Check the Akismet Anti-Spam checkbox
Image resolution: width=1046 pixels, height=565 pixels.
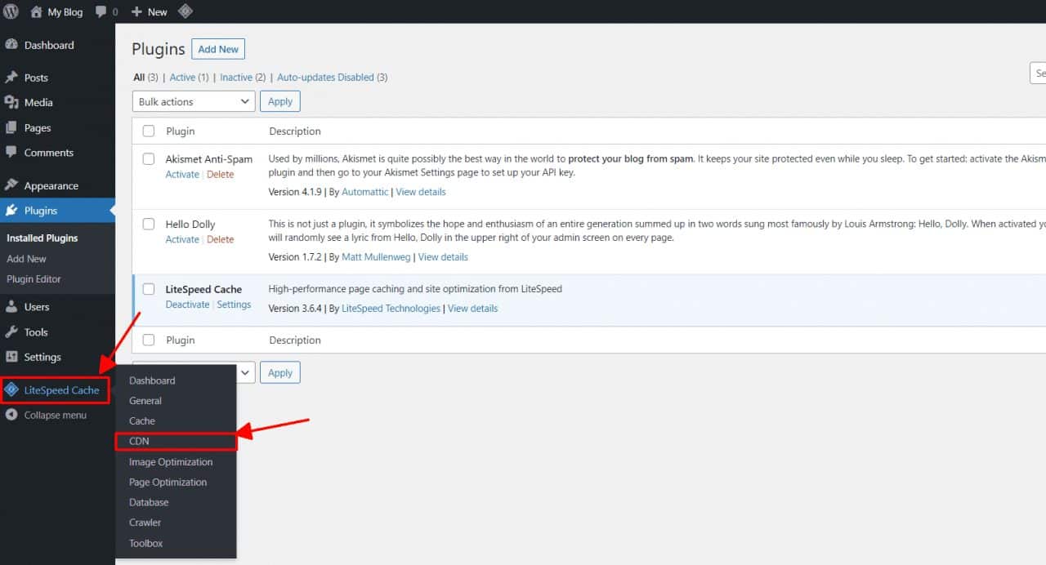point(149,158)
